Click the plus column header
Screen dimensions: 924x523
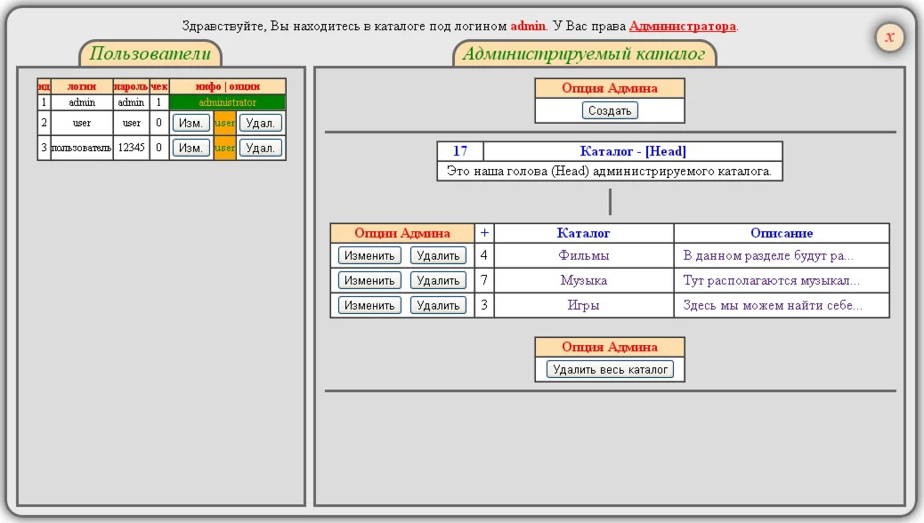[484, 233]
